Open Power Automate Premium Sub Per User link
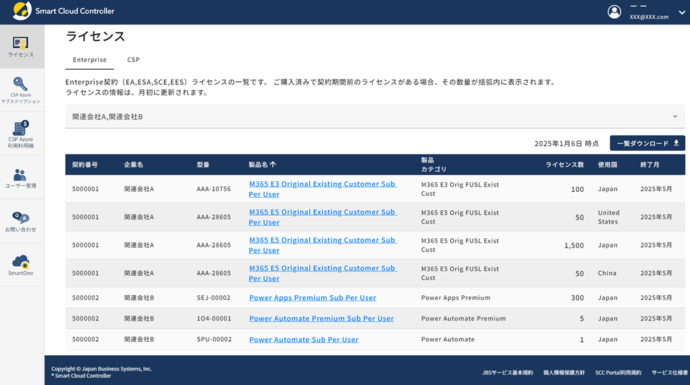Image resolution: width=690 pixels, height=385 pixels. coord(321,319)
